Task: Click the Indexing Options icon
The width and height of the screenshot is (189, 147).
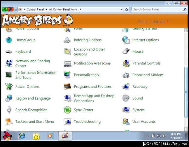Action: click(67, 40)
